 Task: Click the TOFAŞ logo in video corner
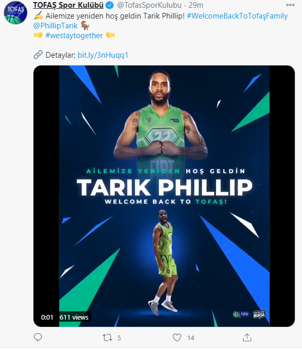pos(241,314)
